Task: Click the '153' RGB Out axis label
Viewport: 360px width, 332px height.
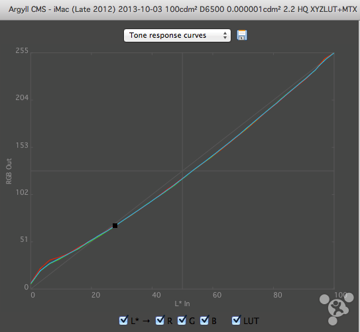Action: point(22,146)
